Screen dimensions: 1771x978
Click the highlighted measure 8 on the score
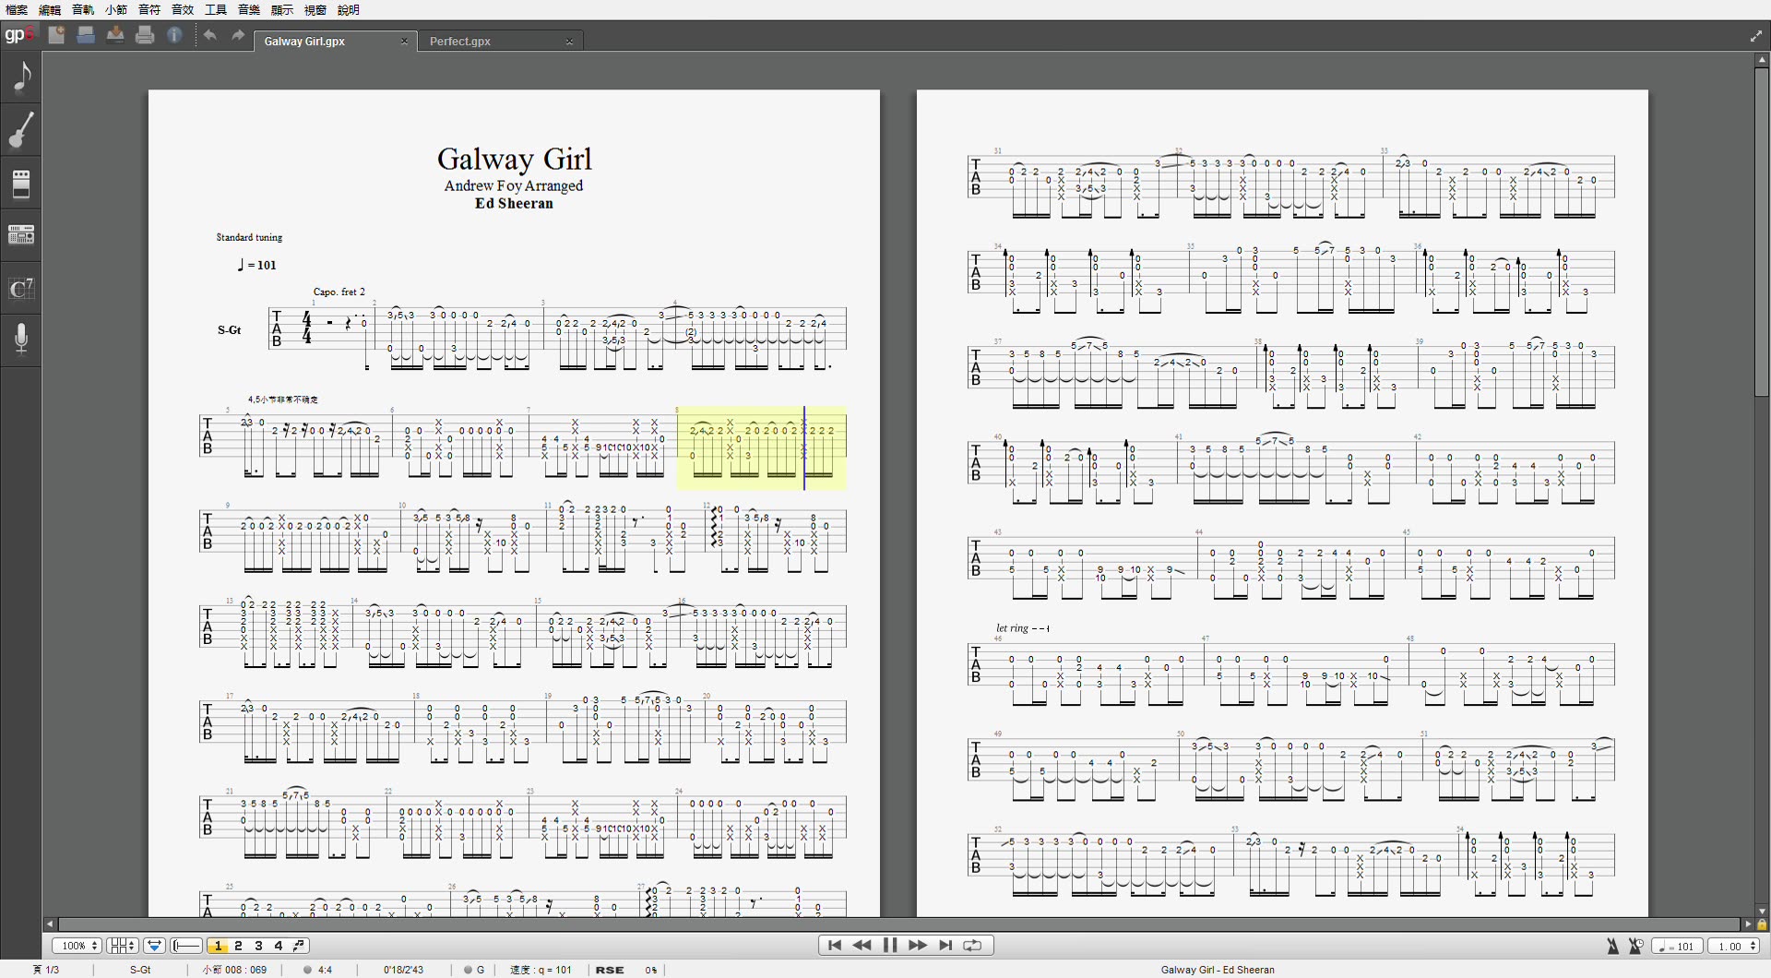tap(762, 447)
